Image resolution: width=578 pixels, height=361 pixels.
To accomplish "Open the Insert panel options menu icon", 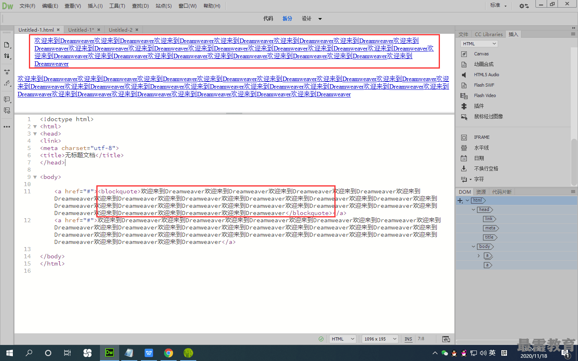I will tap(573, 34).
